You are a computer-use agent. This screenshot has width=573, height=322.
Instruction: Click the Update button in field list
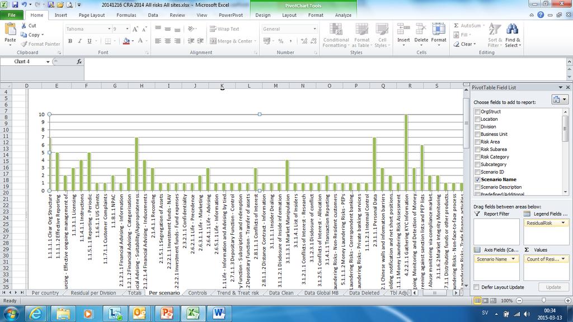point(553,287)
